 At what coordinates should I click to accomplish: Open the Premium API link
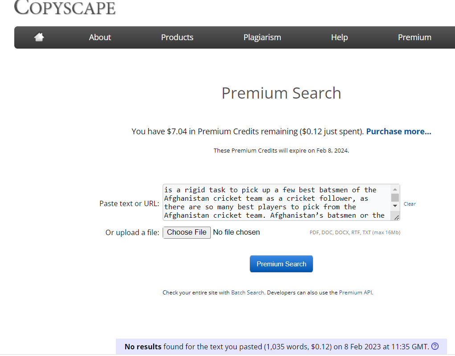tap(356, 292)
